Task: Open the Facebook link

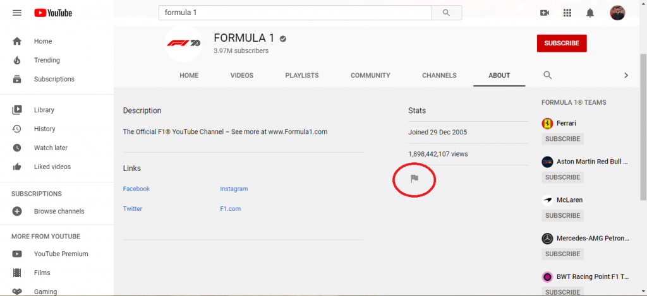Action: [x=136, y=189]
